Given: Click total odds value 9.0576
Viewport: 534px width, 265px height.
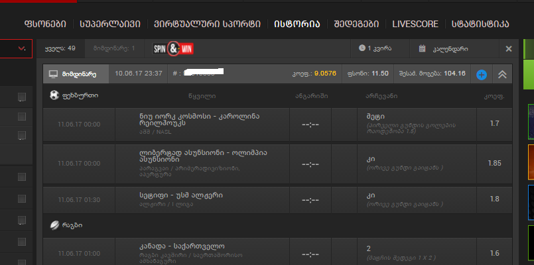Looking at the screenshot, I should (x=325, y=74).
